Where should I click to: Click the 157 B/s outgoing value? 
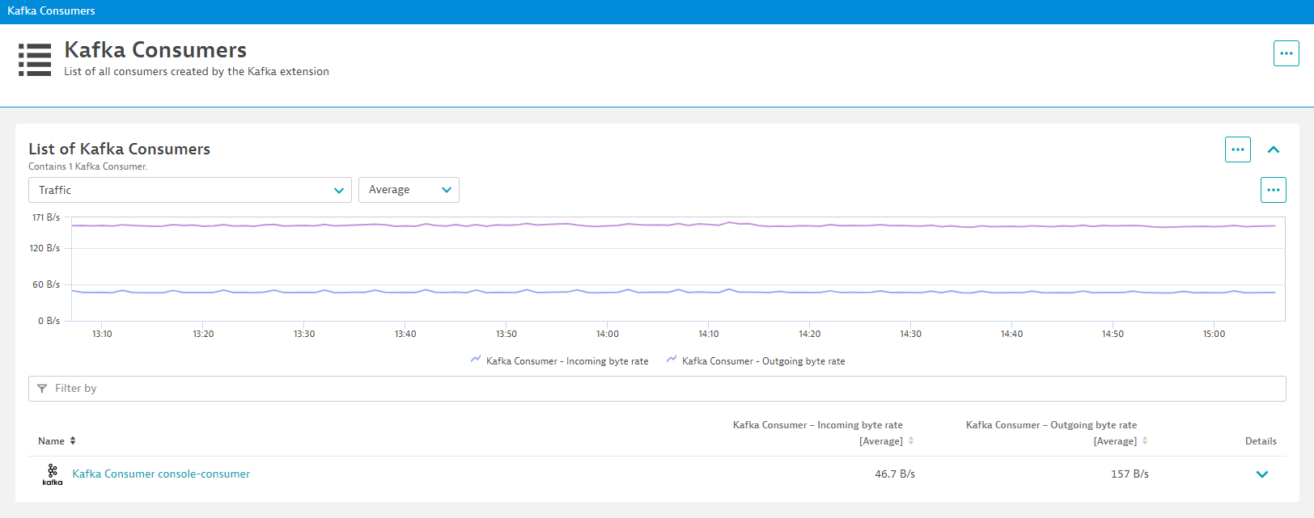pos(1130,474)
